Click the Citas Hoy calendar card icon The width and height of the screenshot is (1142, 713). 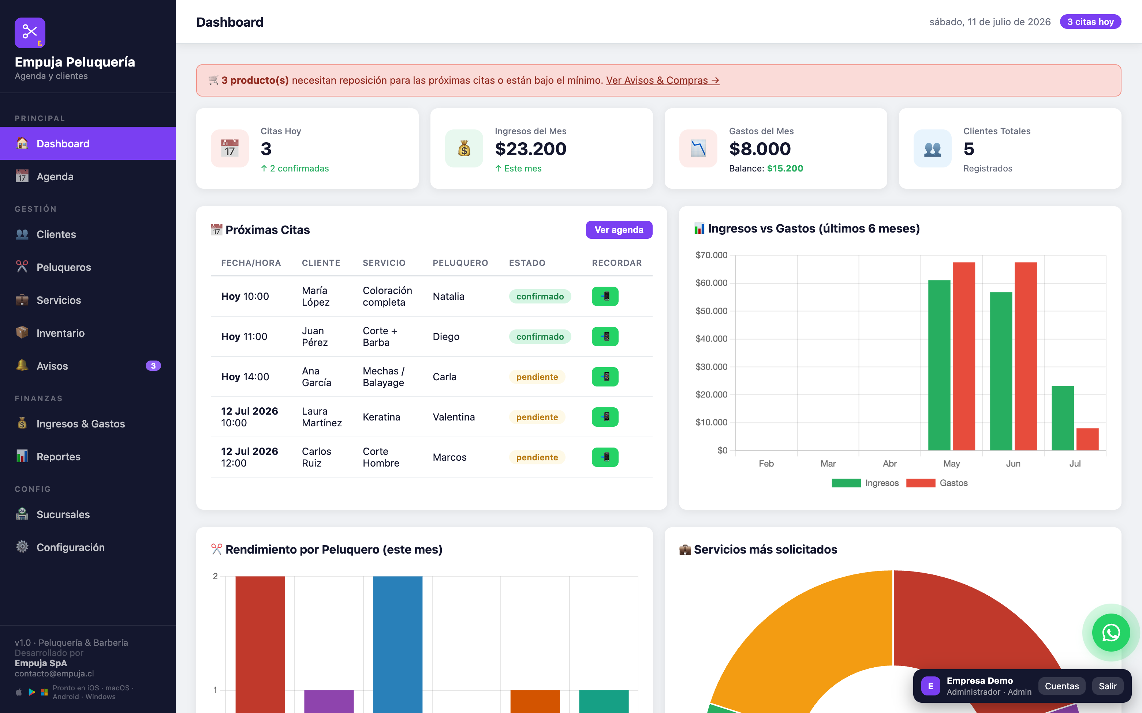pos(230,148)
